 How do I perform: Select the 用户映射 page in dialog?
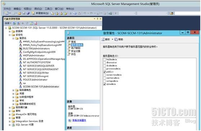[76, 48]
